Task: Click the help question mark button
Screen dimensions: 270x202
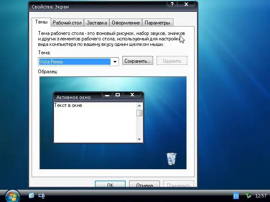Action: point(172,4)
